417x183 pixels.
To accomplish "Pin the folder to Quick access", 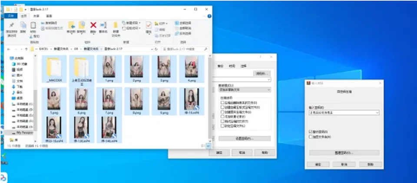I will pyautogui.click(x=12, y=29).
